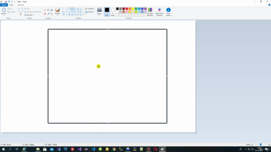Viewport: 271px width, 152px height.
Task: Open Renkleri düzenle edit colors
Action: point(150,12)
